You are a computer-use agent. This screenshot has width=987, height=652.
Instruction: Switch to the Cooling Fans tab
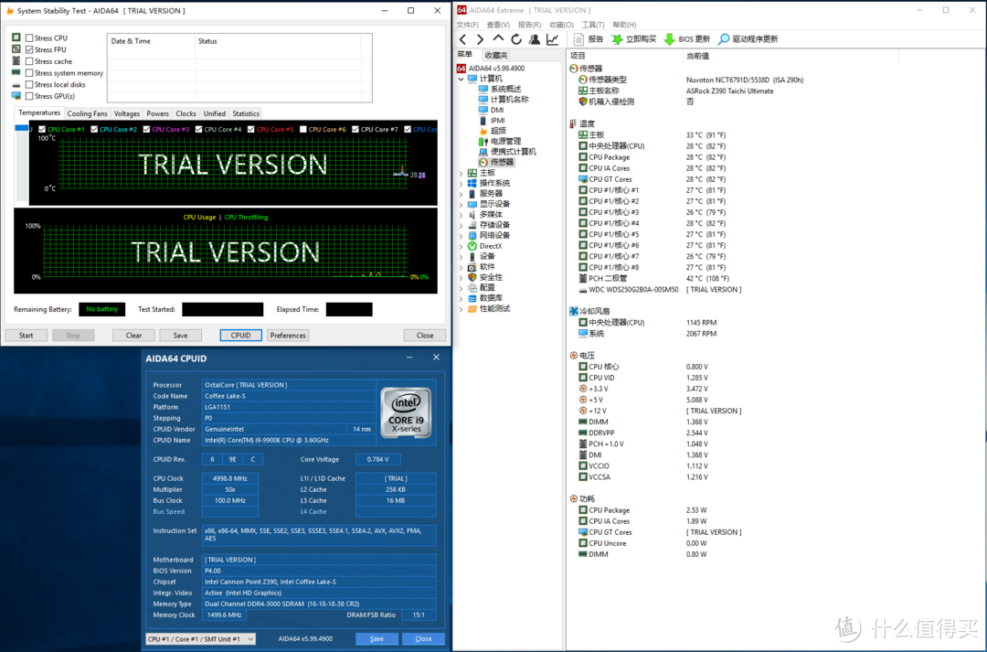coord(88,113)
